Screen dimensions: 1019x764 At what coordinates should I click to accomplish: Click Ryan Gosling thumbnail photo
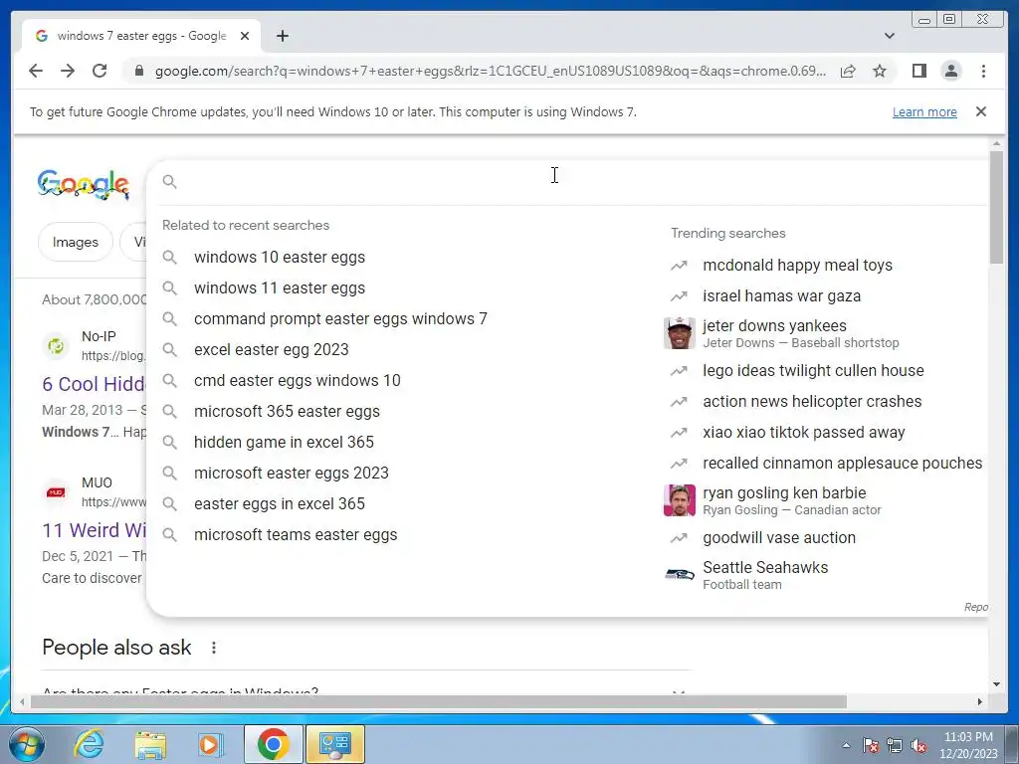(x=679, y=500)
